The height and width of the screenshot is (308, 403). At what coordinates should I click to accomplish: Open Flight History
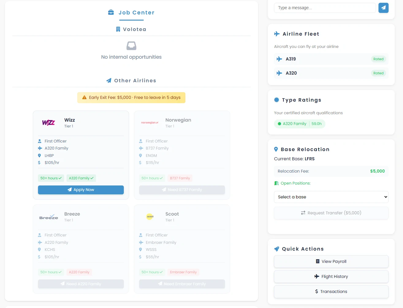[x=331, y=277]
